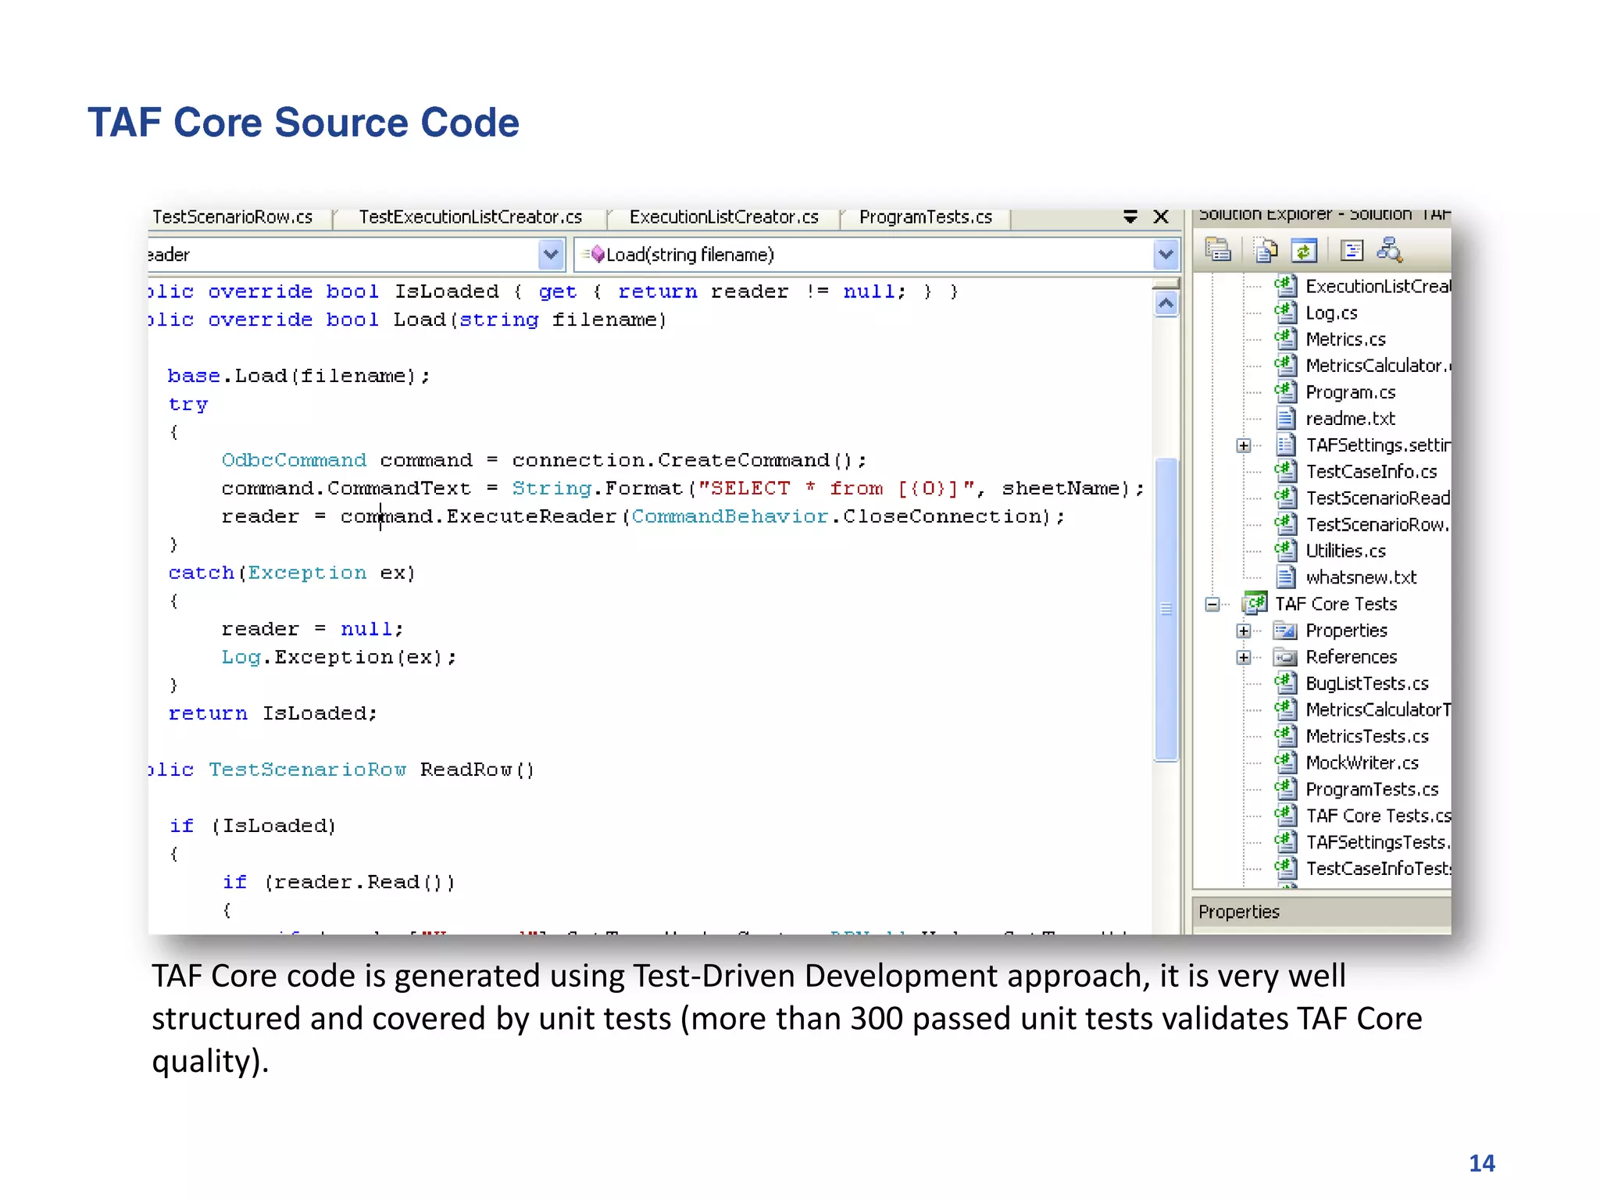Viewport: 1600px width, 1200px height.
Task: Click the Properties folder icon under TAF Core Tests
Action: 1286,630
